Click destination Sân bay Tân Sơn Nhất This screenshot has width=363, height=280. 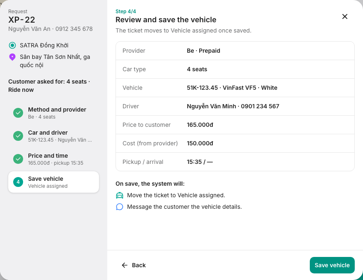55,61
